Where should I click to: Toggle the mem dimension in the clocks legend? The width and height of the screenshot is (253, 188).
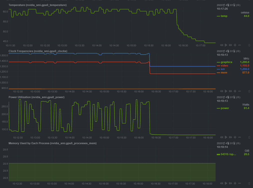224,73
